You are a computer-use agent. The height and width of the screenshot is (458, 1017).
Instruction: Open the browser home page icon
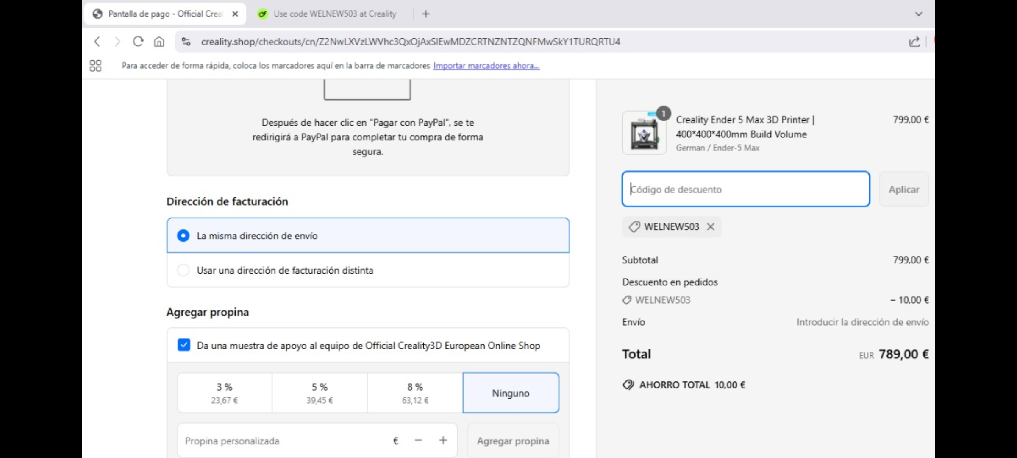[x=159, y=42]
